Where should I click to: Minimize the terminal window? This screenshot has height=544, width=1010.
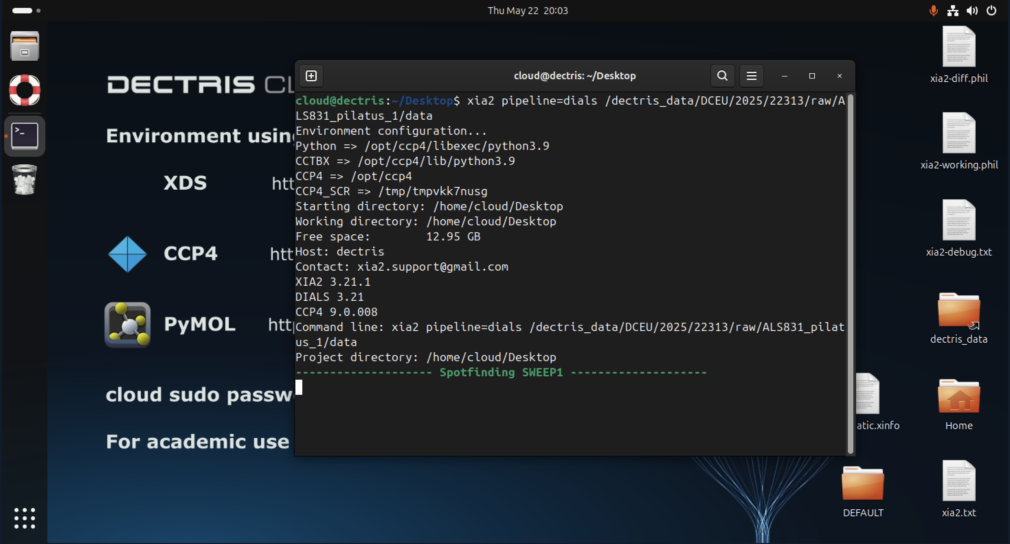coord(785,76)
